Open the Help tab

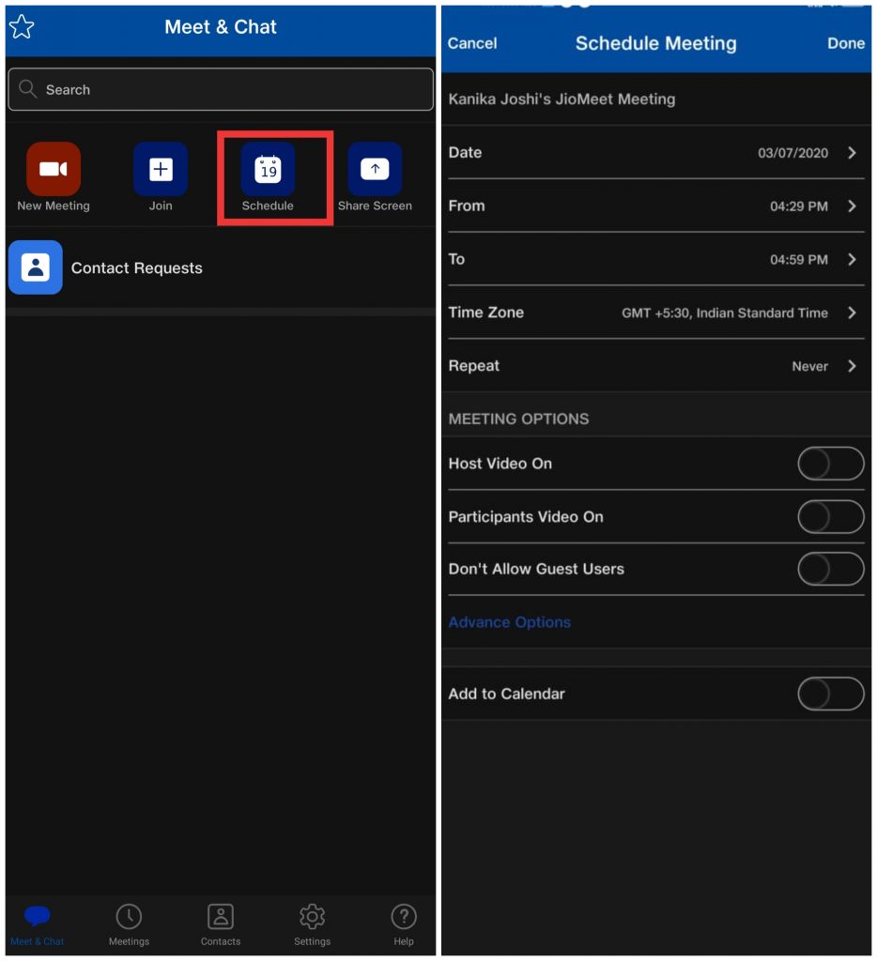[x=404, y=924]
